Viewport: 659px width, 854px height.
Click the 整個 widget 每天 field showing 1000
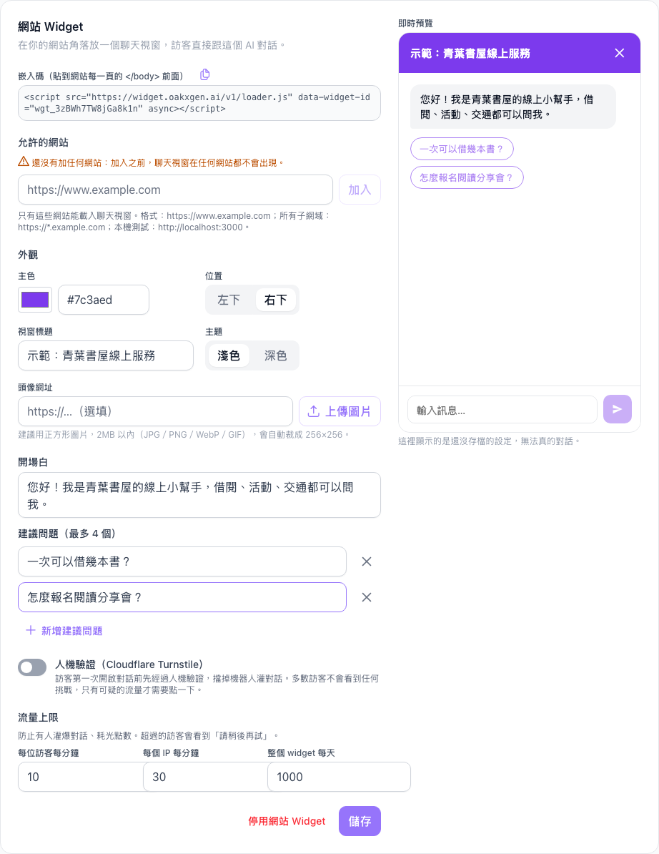click(339, 777)
